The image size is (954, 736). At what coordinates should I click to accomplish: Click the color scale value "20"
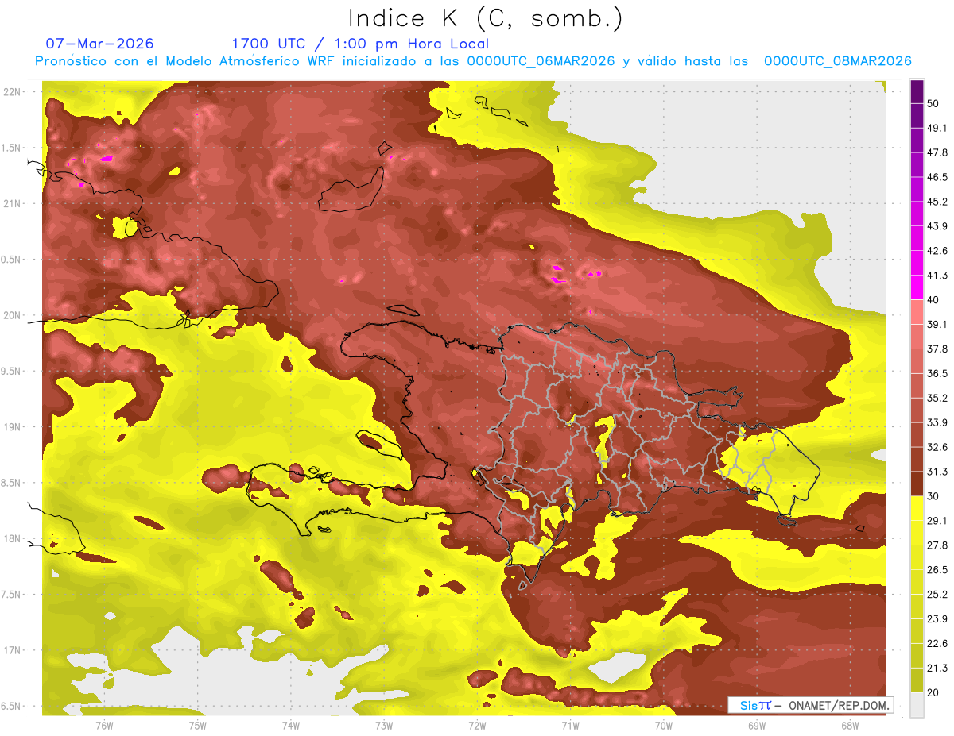tap(933, 692)
